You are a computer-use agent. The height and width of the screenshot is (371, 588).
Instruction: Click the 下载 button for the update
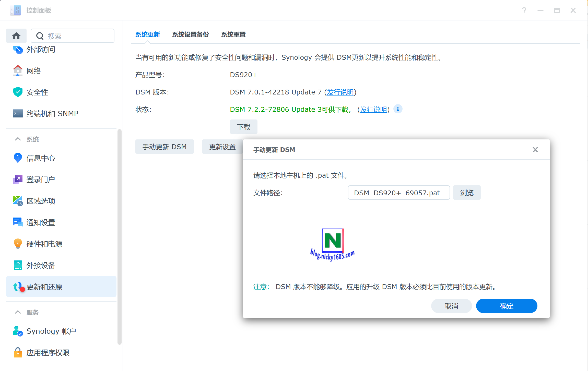243,126
